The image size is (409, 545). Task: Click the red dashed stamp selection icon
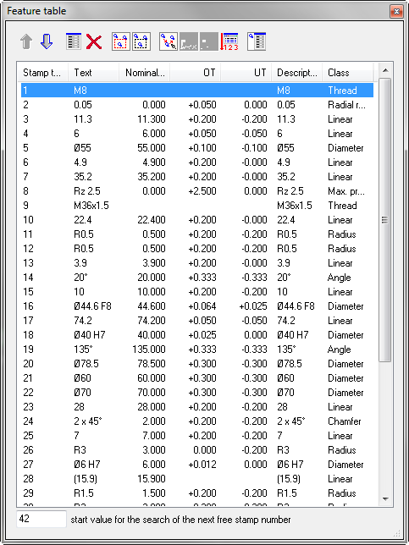(x=121, y=41)
